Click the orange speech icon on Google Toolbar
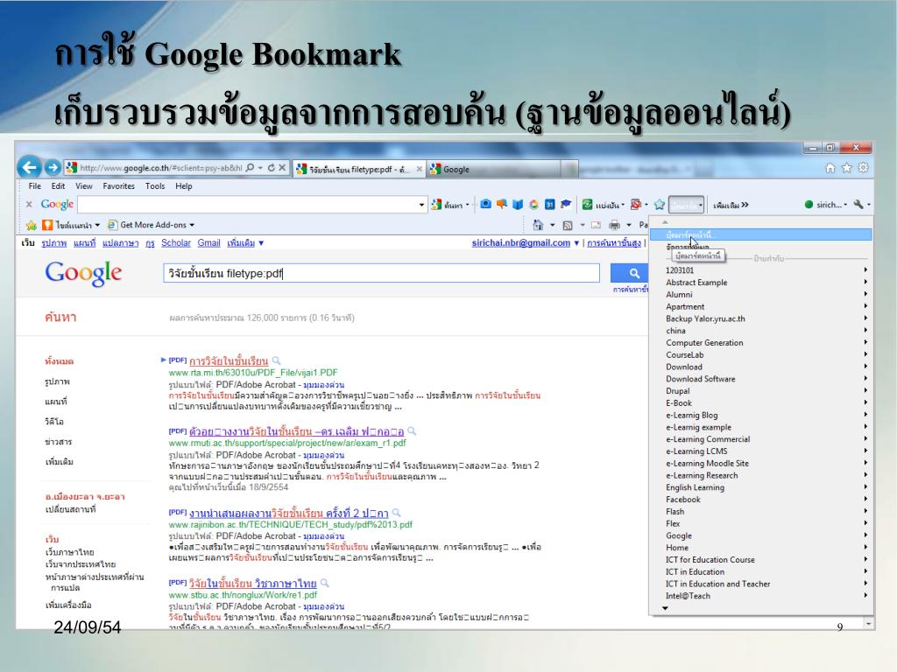 (x=502, y=204)
